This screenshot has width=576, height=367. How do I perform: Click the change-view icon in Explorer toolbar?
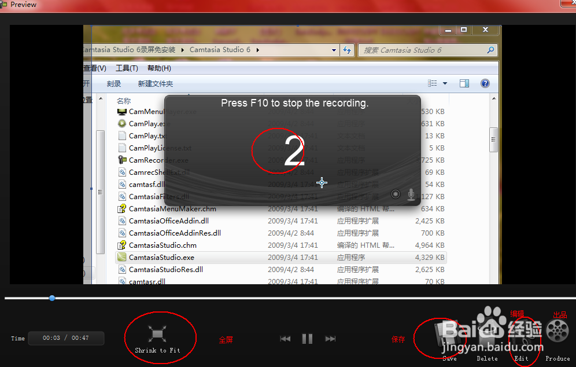433,83
